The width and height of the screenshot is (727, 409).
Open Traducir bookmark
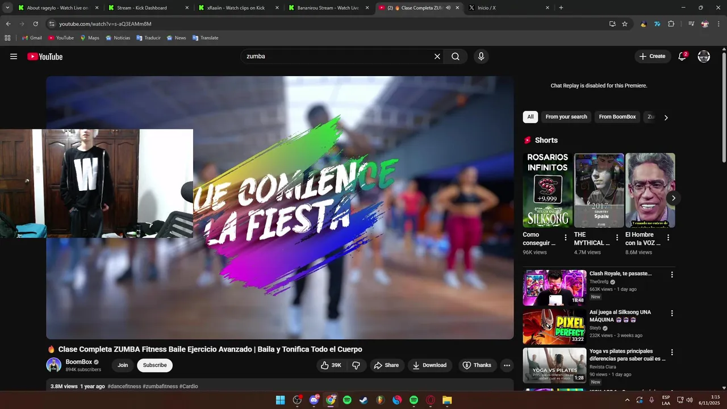point(149,37)
